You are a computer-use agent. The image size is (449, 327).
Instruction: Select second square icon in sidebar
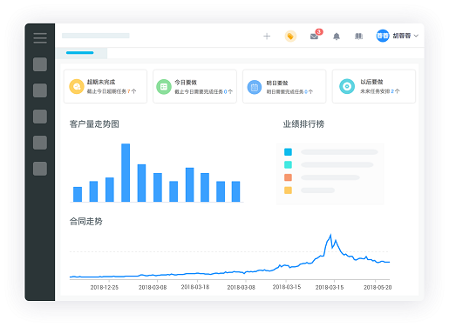pos(40,90)
